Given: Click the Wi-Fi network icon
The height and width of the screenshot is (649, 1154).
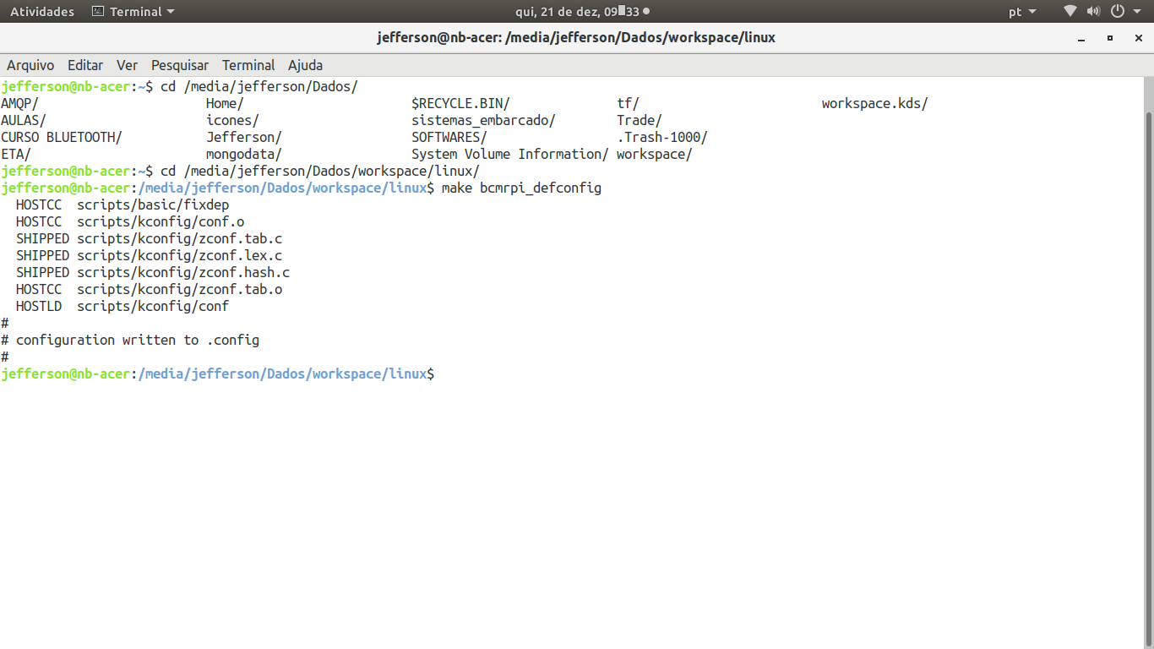Looking at the screenshot, I should (1070, 12).
